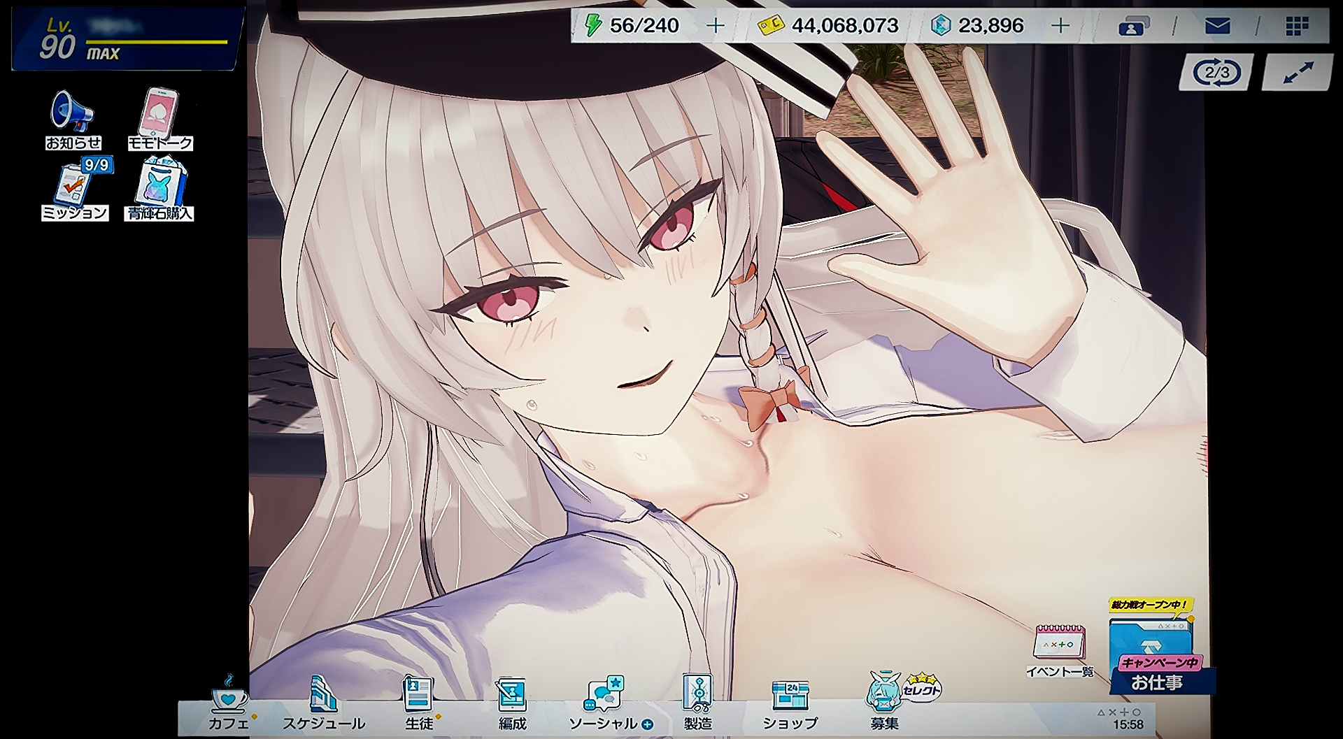This screenshot has height=739, width=1343.
Task: Click the credits amount 44,068,073
Action: [845, 26]
